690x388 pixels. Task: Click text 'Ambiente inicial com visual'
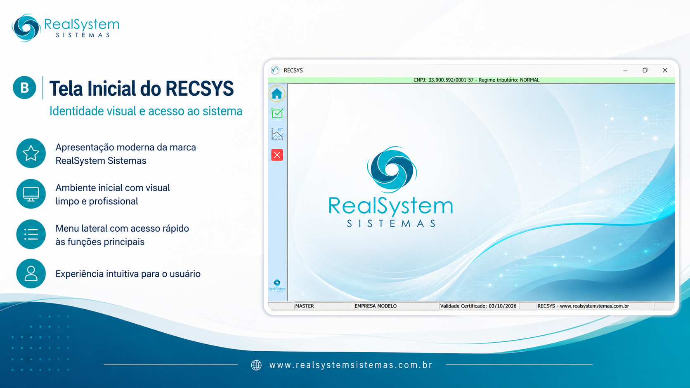113,188
